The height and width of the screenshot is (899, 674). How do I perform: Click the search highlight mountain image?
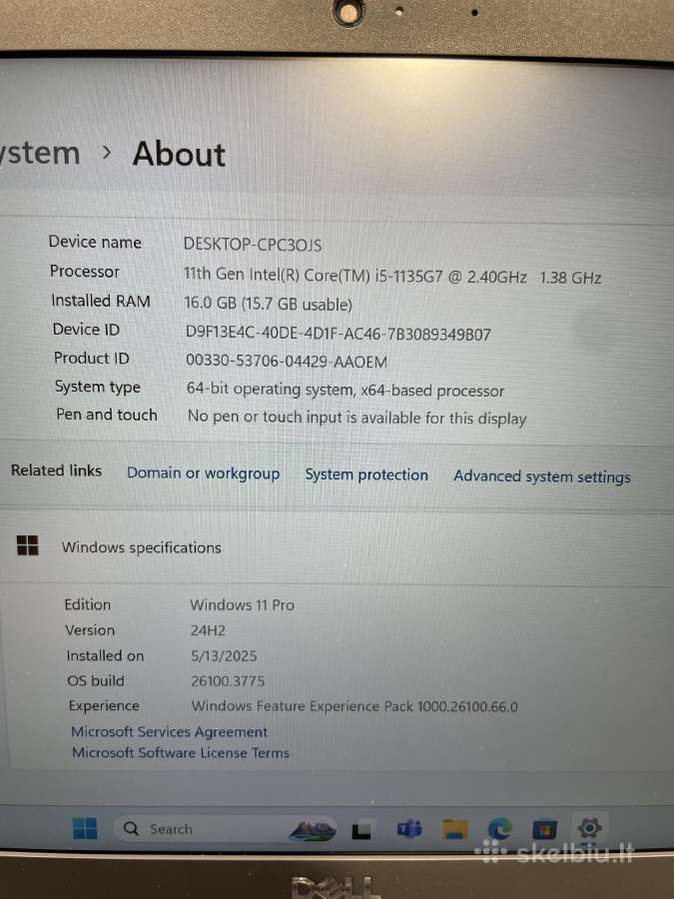313,830
